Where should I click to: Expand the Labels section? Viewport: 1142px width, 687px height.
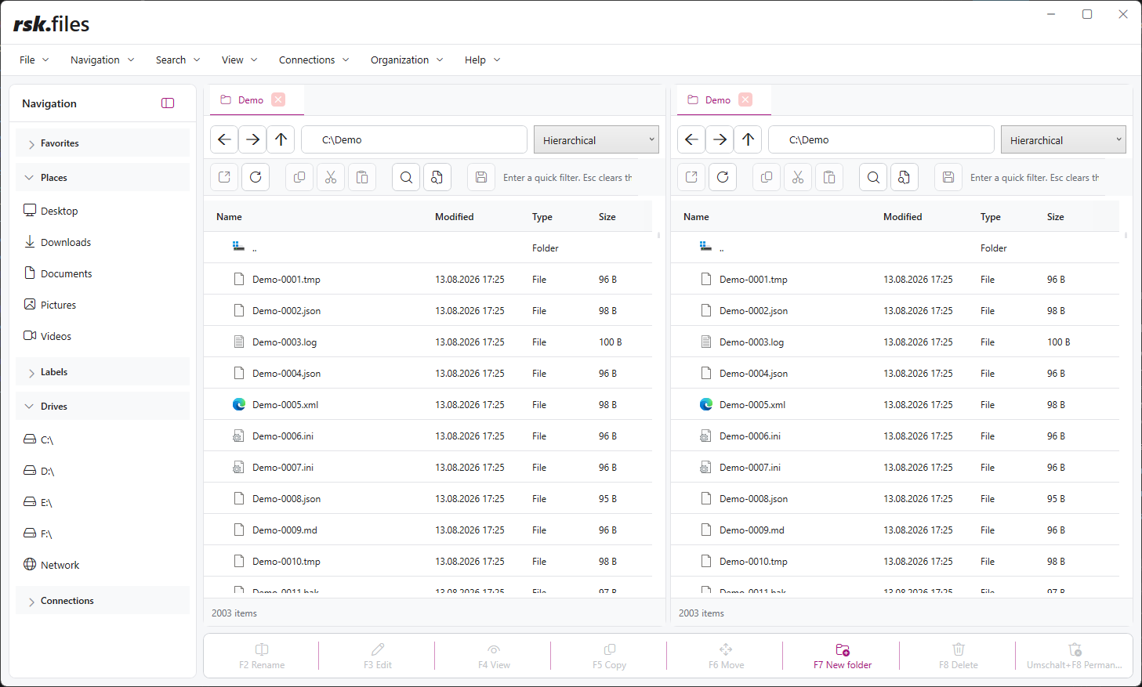coord(103,372)
